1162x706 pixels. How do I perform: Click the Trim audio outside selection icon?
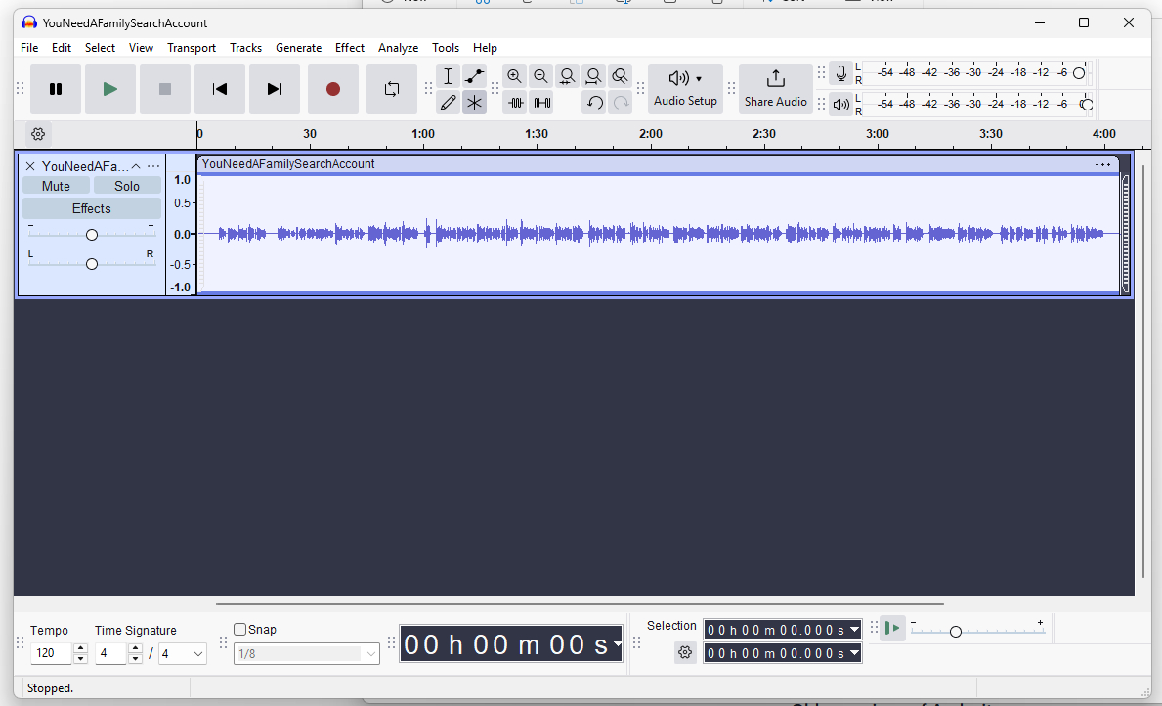coord(515,102)
